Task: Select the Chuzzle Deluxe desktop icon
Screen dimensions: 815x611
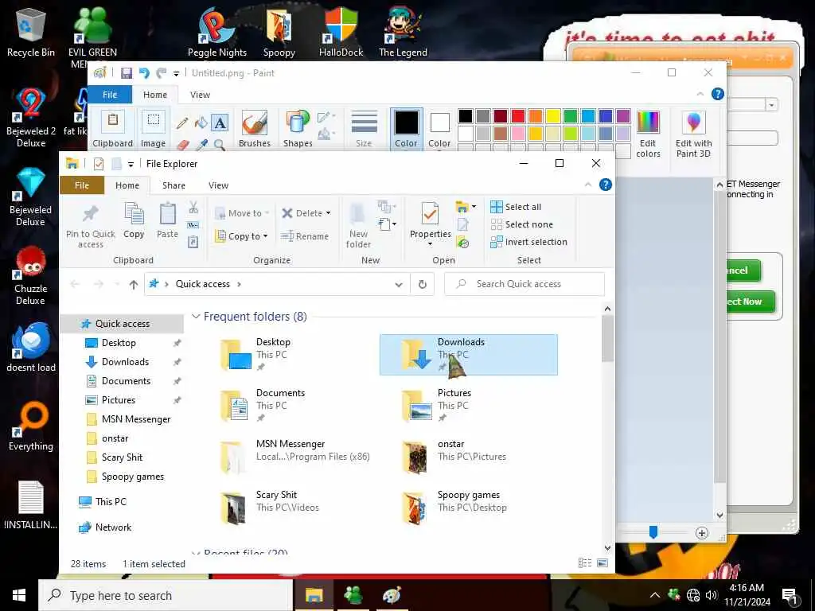Action: 31,275
